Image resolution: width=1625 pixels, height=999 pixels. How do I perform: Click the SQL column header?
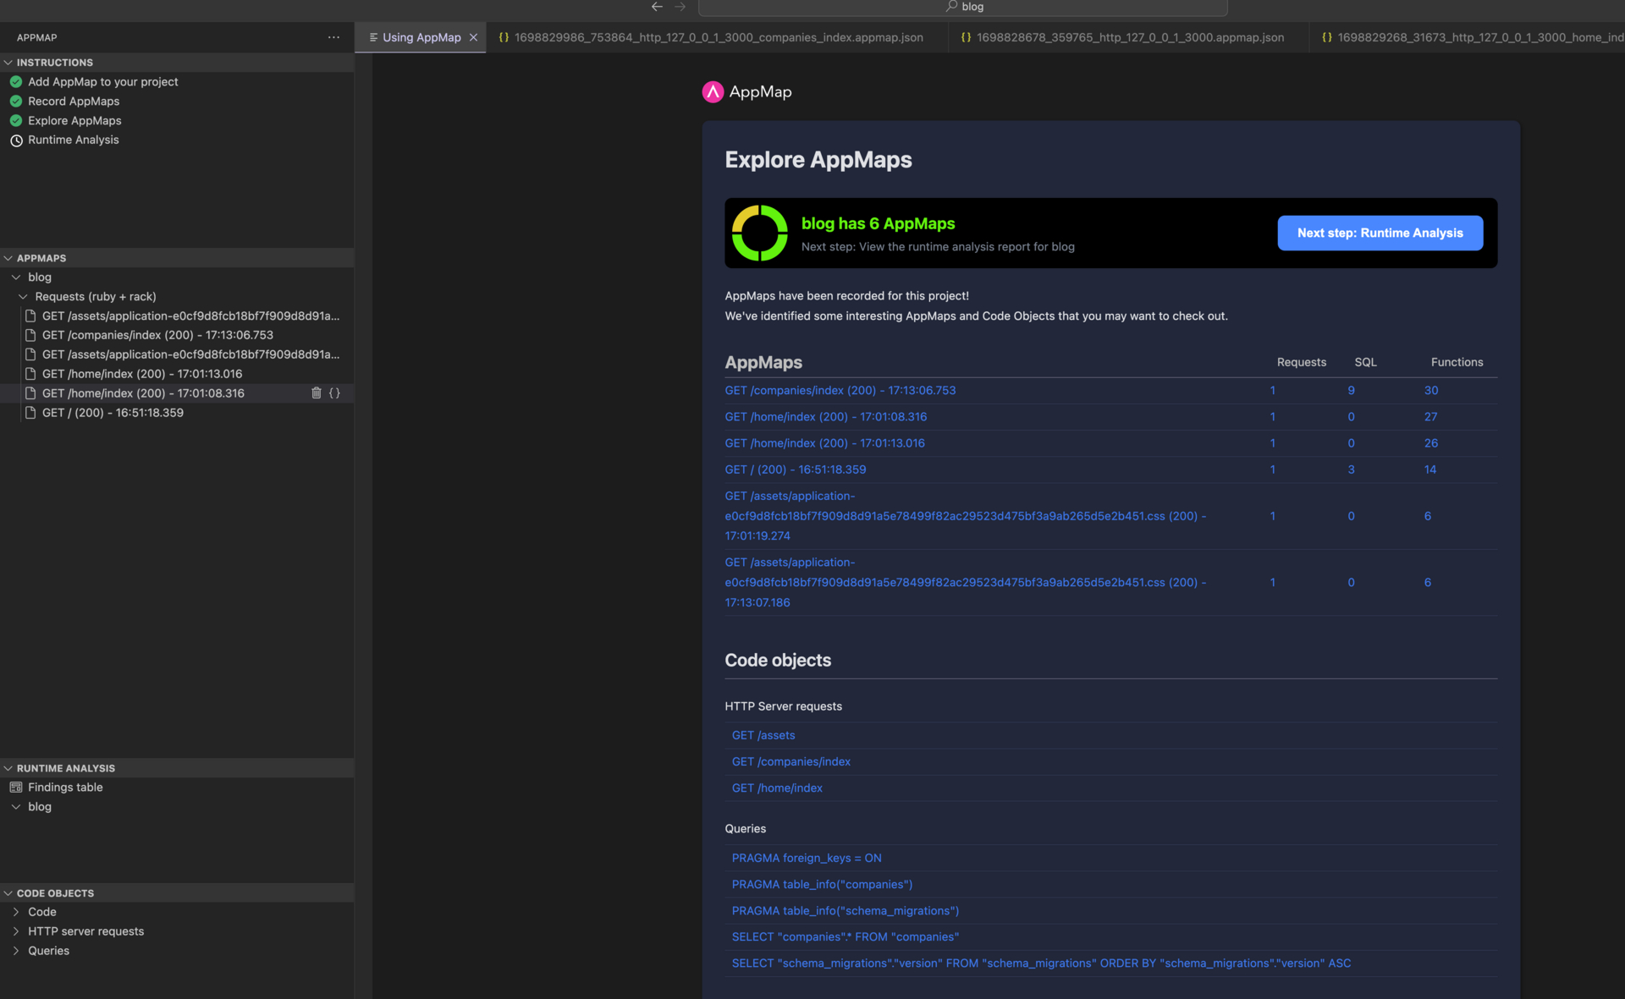point(1365,362)
